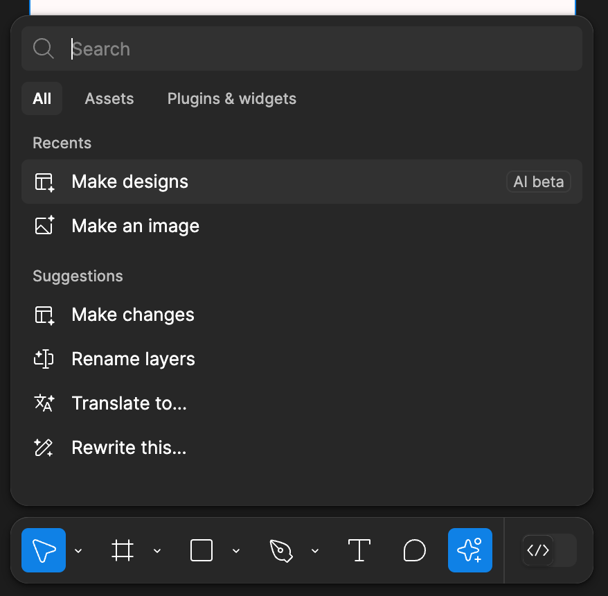
Task: Choose the Translate to... suggestion
Action: pos(302,403)
